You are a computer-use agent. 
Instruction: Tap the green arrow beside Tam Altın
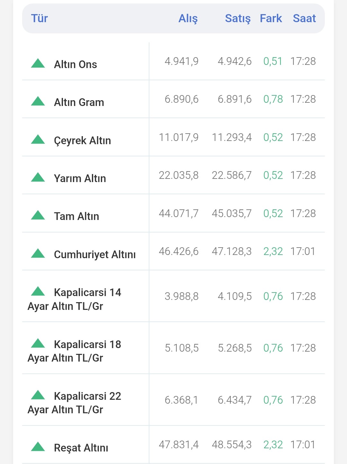(x=38, y=215)
